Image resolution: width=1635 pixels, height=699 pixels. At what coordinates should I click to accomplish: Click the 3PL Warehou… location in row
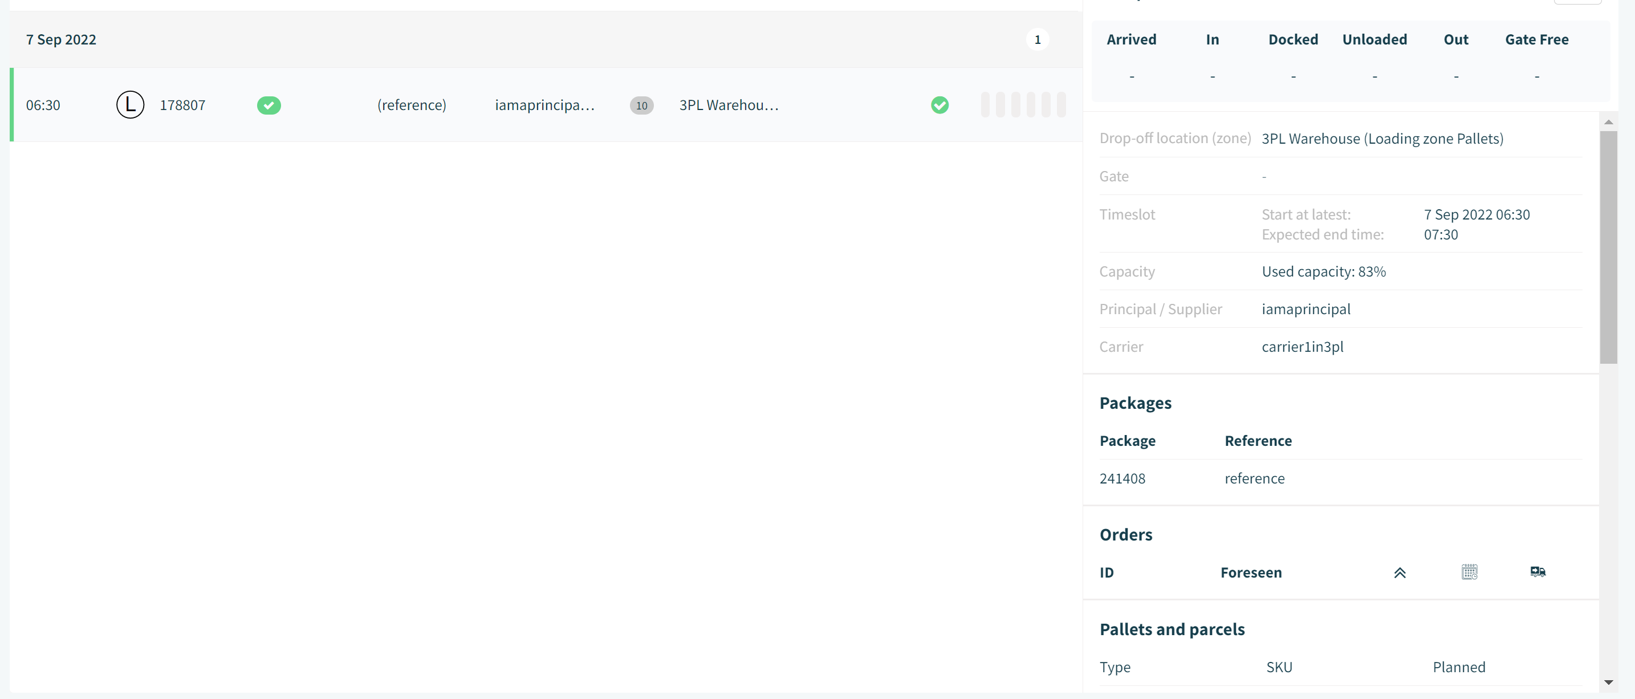729,105
